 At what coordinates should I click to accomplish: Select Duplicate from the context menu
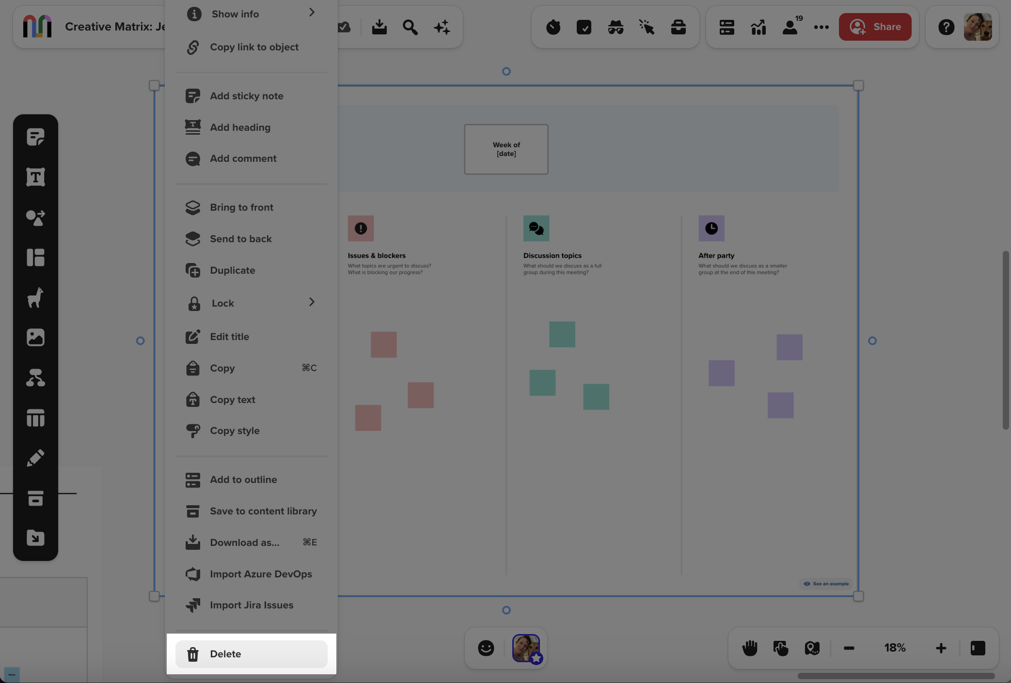pos(233,270)
